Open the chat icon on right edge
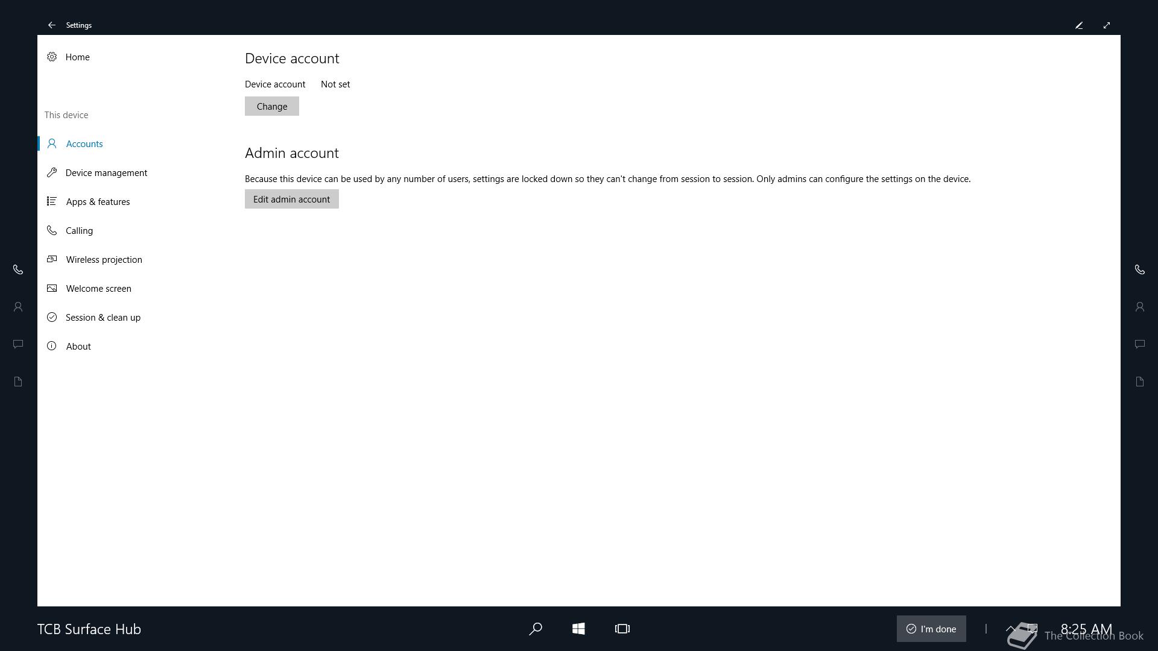 [x=1140, y=344]
